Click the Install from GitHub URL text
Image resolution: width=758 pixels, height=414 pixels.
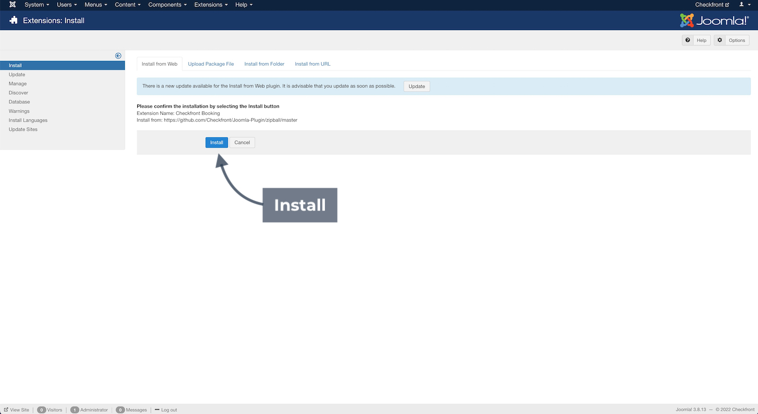pyautogui.click(x=217, y=120)
